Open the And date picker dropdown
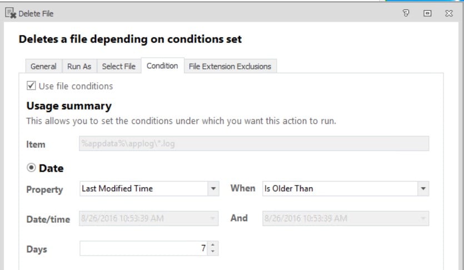Viewport: 464px width, 270px height. (423, 218)
